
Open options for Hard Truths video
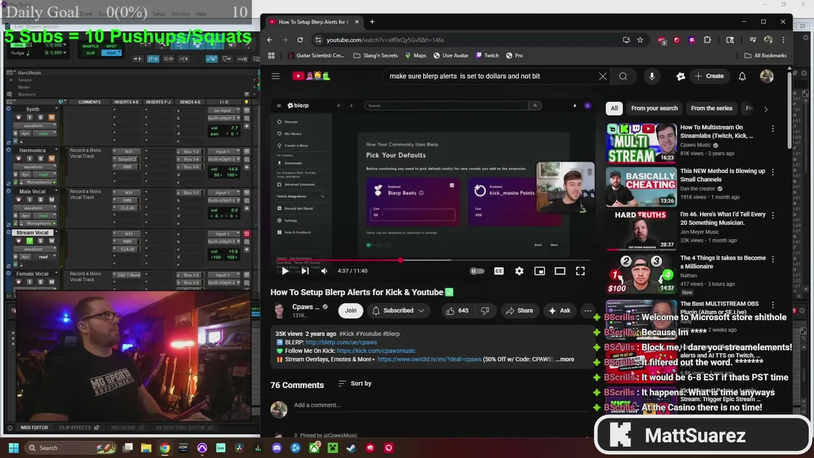tap(773, 216)
